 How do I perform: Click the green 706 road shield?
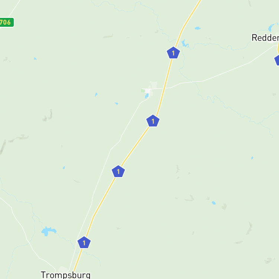tap(7, 22)
